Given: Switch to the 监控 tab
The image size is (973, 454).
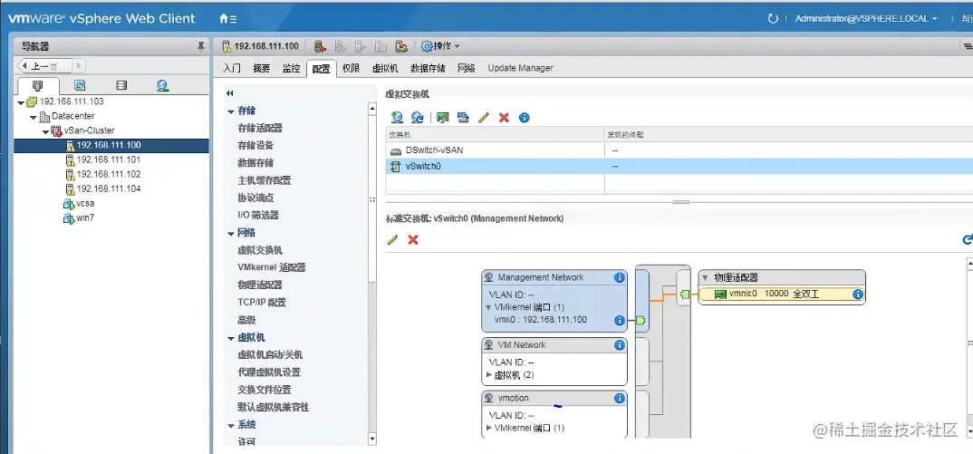Looking at the screenshot, I should [292, 68].
